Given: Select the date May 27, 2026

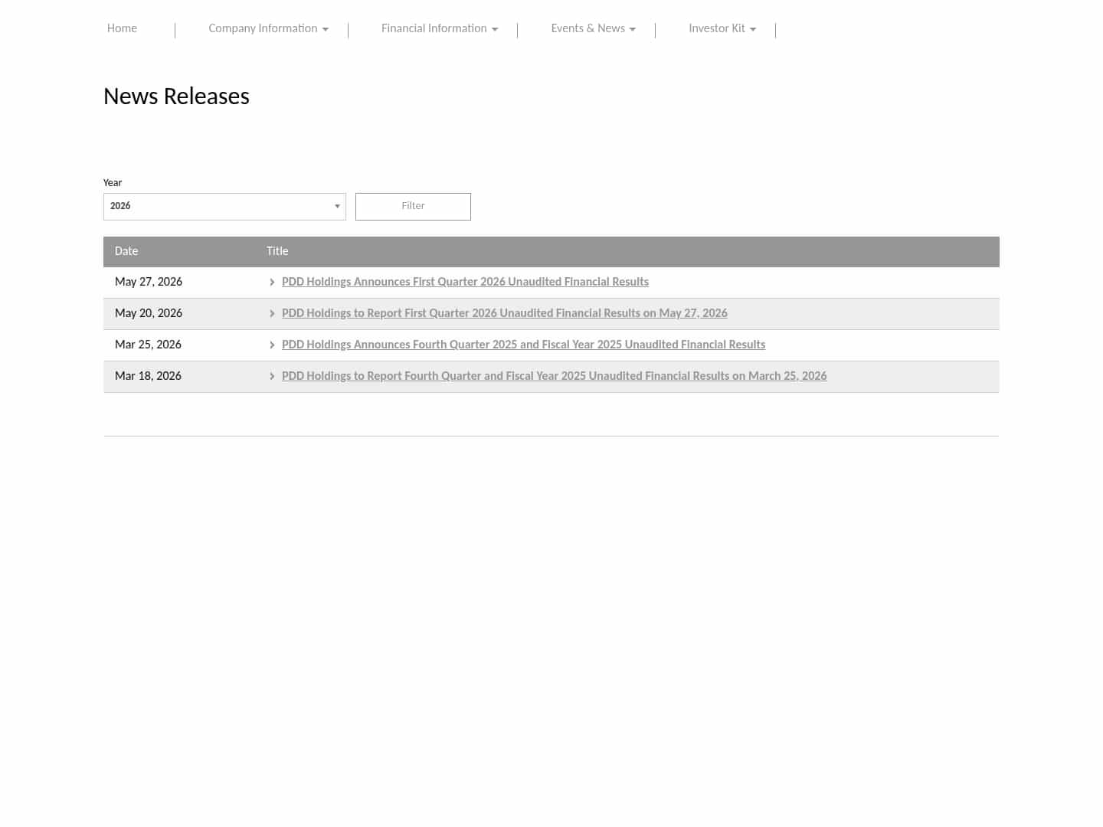Looking at the screenshot, I should point(149,282).
